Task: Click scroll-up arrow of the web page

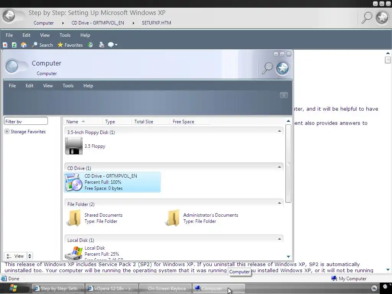Action: coord(388,53)
